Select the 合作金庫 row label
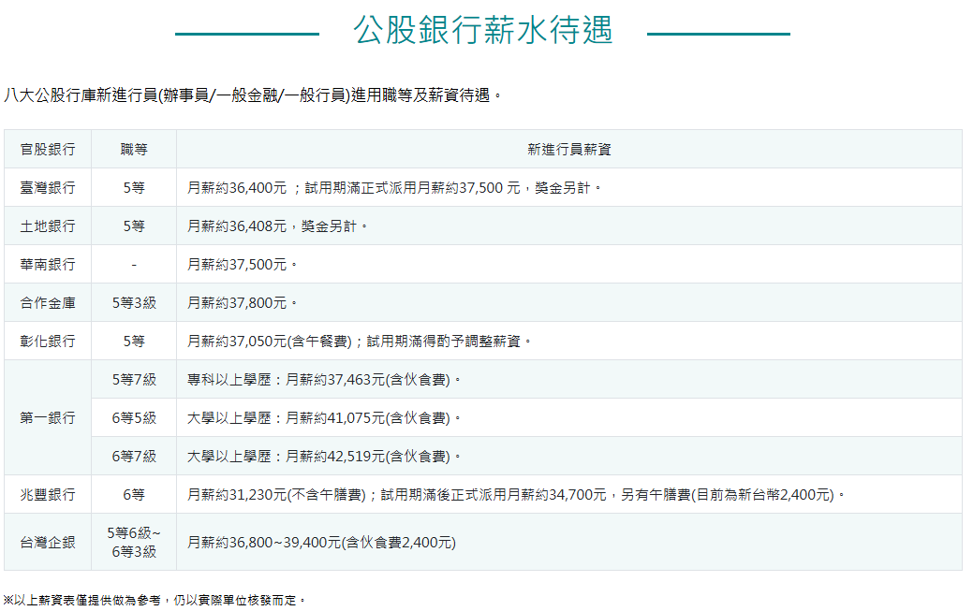 pyautogui.click(x=48, y=303)
